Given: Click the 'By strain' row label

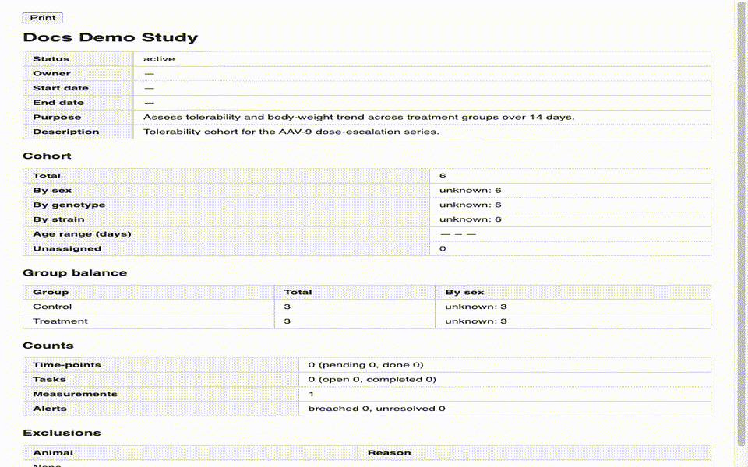Looking at the screenshot, I should click(58, 219).
